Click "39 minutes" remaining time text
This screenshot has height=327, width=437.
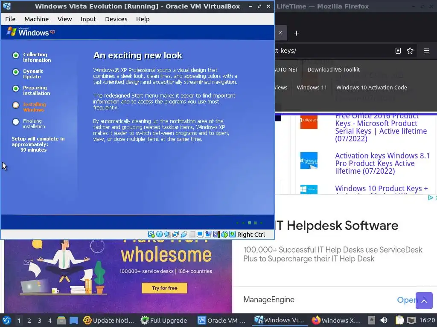coord(33,150)
